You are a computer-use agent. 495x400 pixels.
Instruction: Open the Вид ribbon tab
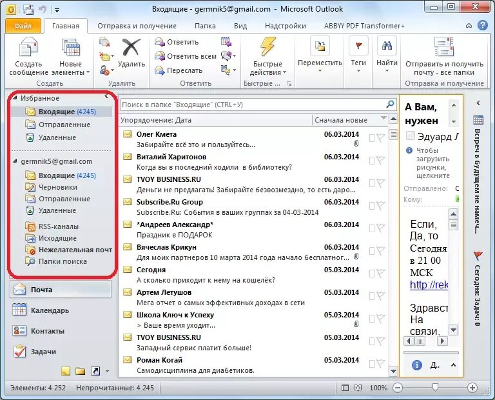tap(240, 26)
